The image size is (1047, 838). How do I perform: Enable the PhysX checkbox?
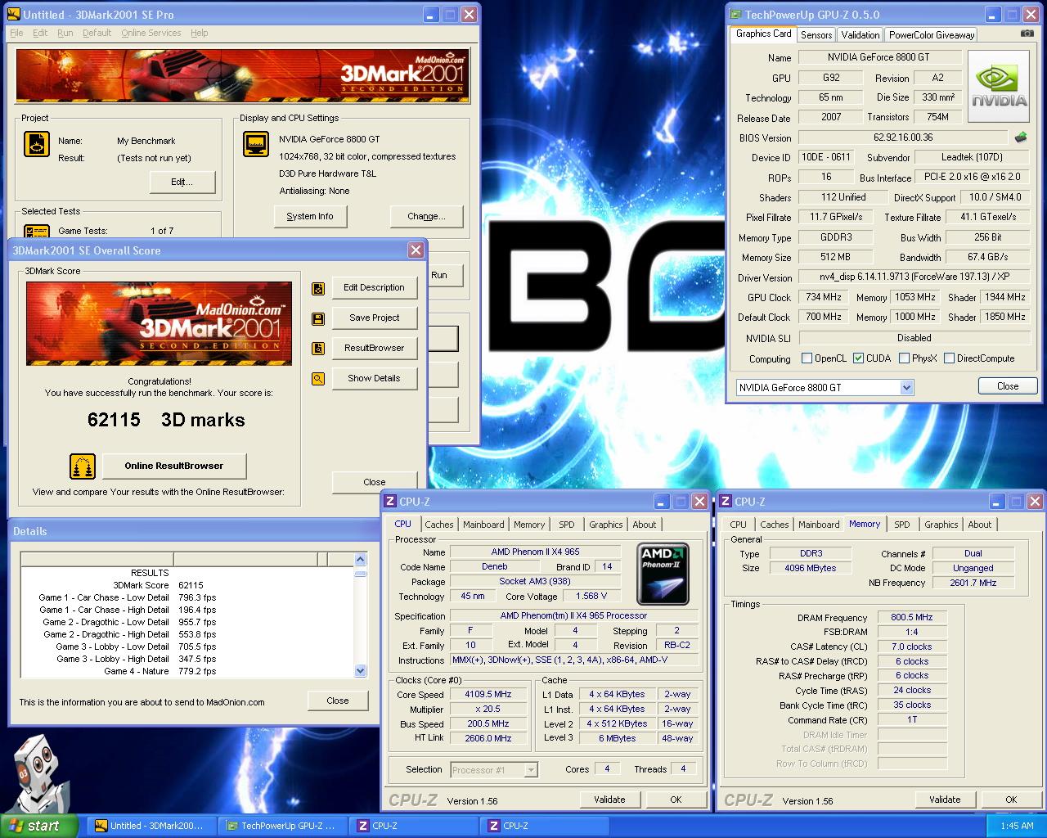[904, 358]
